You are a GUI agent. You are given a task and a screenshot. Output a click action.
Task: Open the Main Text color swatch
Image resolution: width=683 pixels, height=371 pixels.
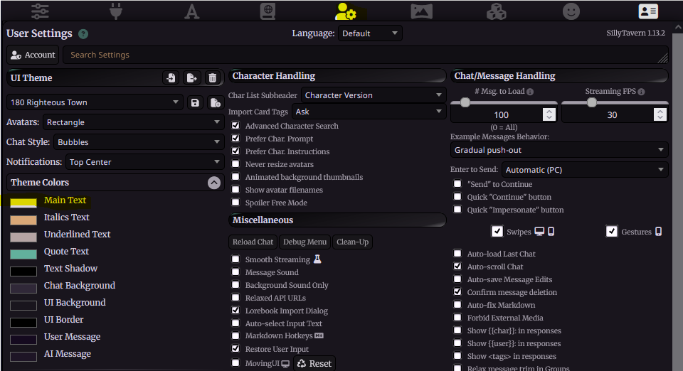coord(23,203)
